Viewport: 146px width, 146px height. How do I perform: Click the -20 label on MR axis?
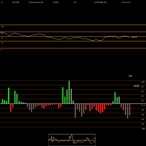(x=142, y=110)
